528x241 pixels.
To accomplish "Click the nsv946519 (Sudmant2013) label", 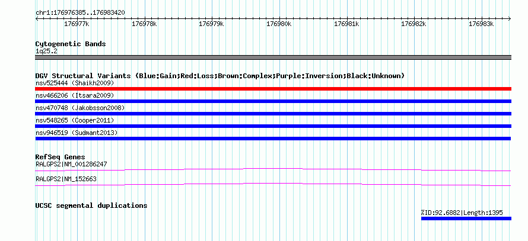I will click(77, 133).
